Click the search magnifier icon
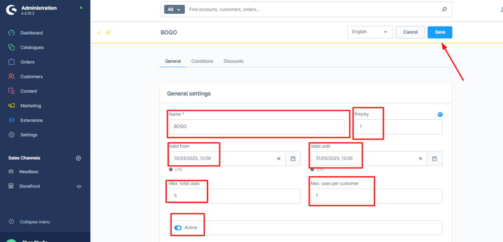This screenshot has height=242, width=503. (444, 9)
